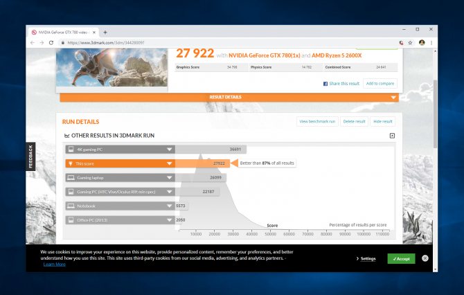Expand the Notebook row dropdown
The image size is (464, 295).
[169, 206]
